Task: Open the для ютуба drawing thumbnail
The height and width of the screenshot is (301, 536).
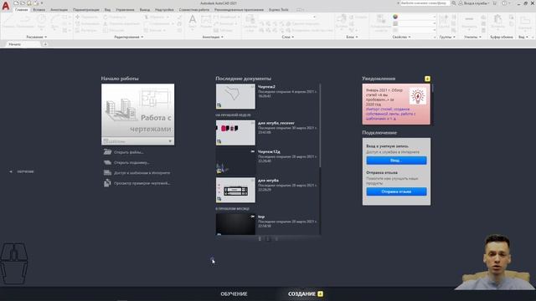Action: pos(235,190)
